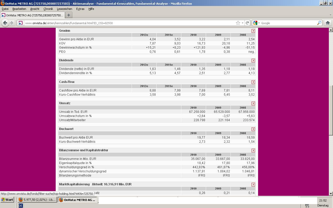
Task: Open the Bearbeiten menu
Action: point(19,9)
